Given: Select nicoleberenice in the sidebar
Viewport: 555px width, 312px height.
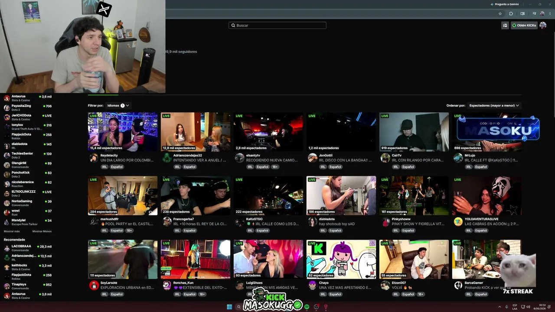Looking at the screenshot, I should coord(28,184).
